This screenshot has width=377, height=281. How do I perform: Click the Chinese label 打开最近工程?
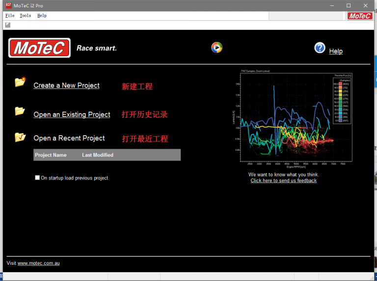[x=145, y=139]
